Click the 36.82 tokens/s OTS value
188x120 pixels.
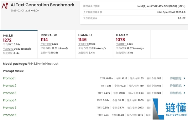(23, 49)
